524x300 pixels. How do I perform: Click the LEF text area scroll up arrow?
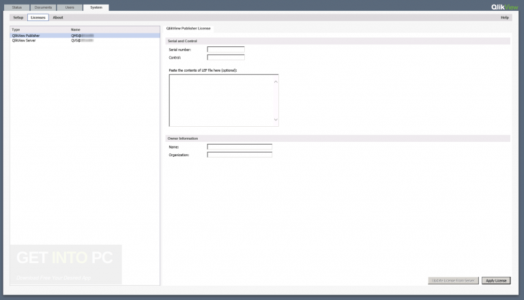[x=276, y=82]
